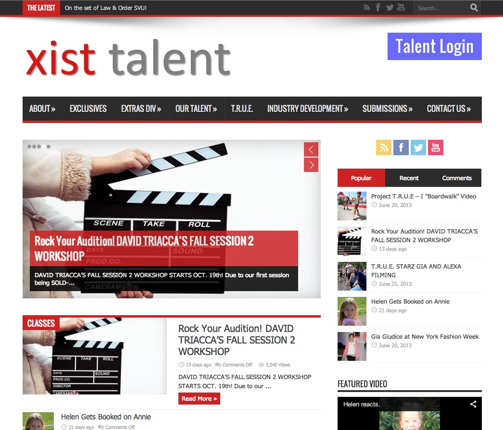Image resolution: width=503 pixels, height=430 pixels.
Task: Switch to the Popular tab
Action: click(361, 178)
